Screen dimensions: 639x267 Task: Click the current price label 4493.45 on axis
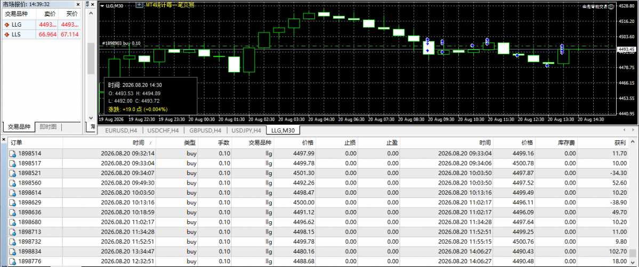[627, 49]
